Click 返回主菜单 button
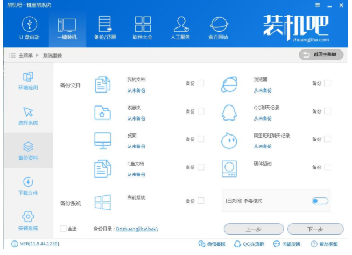352x255 pixels. (x=321, y=54)
